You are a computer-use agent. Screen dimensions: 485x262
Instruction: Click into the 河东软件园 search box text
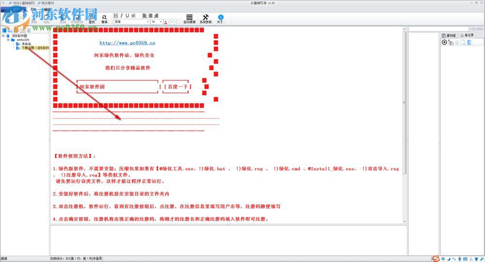[92, 87]
